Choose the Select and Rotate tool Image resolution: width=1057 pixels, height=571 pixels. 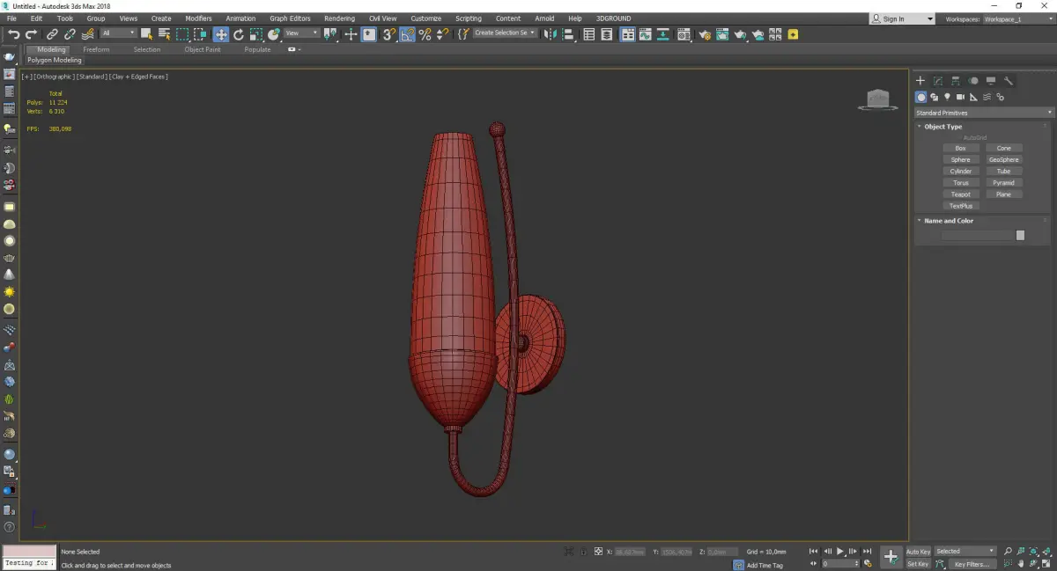(238, 34)
